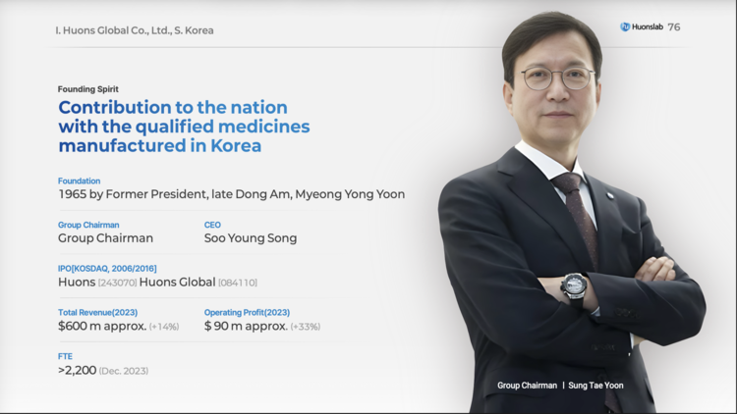737x414 pixels.
Task: Click the name 'Soo Young Song'
Action: pyautogui.click(x=251, y=238)
